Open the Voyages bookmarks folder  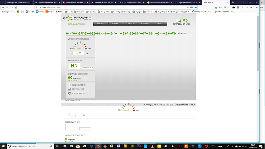tap(137, 12)
